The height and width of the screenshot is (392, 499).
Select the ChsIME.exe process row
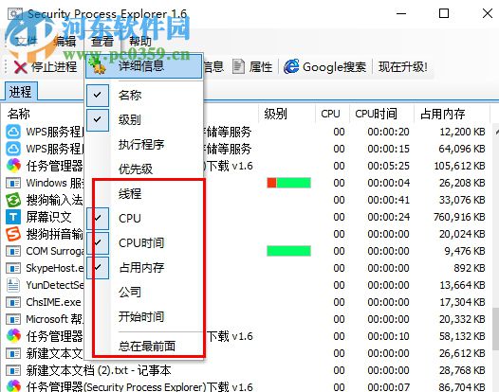247,302
